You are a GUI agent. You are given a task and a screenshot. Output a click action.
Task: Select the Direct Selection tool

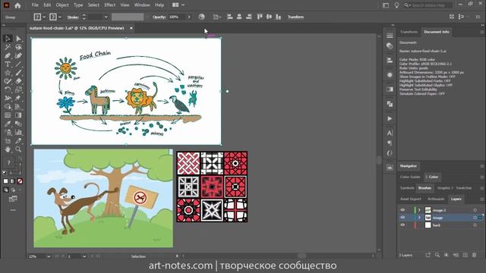[18, 39]
